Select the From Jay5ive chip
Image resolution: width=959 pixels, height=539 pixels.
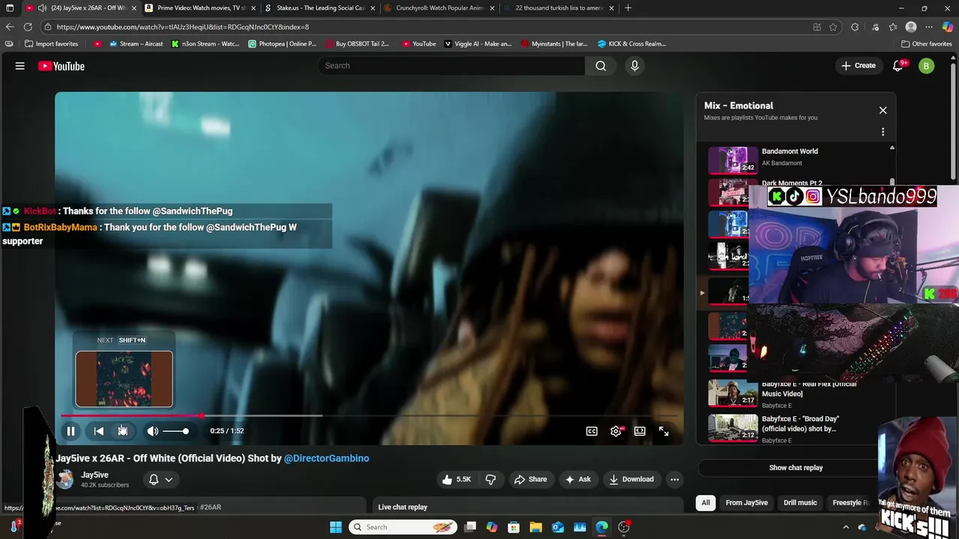tap(746, 503)
